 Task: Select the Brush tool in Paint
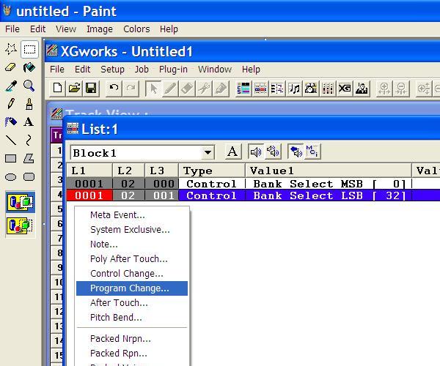point(29,104)
